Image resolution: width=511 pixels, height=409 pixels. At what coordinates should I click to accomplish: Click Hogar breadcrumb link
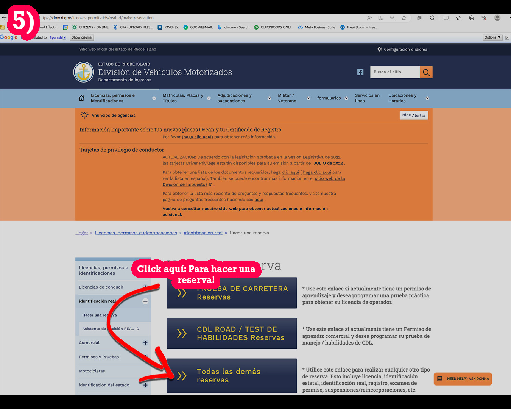point(82,233)
